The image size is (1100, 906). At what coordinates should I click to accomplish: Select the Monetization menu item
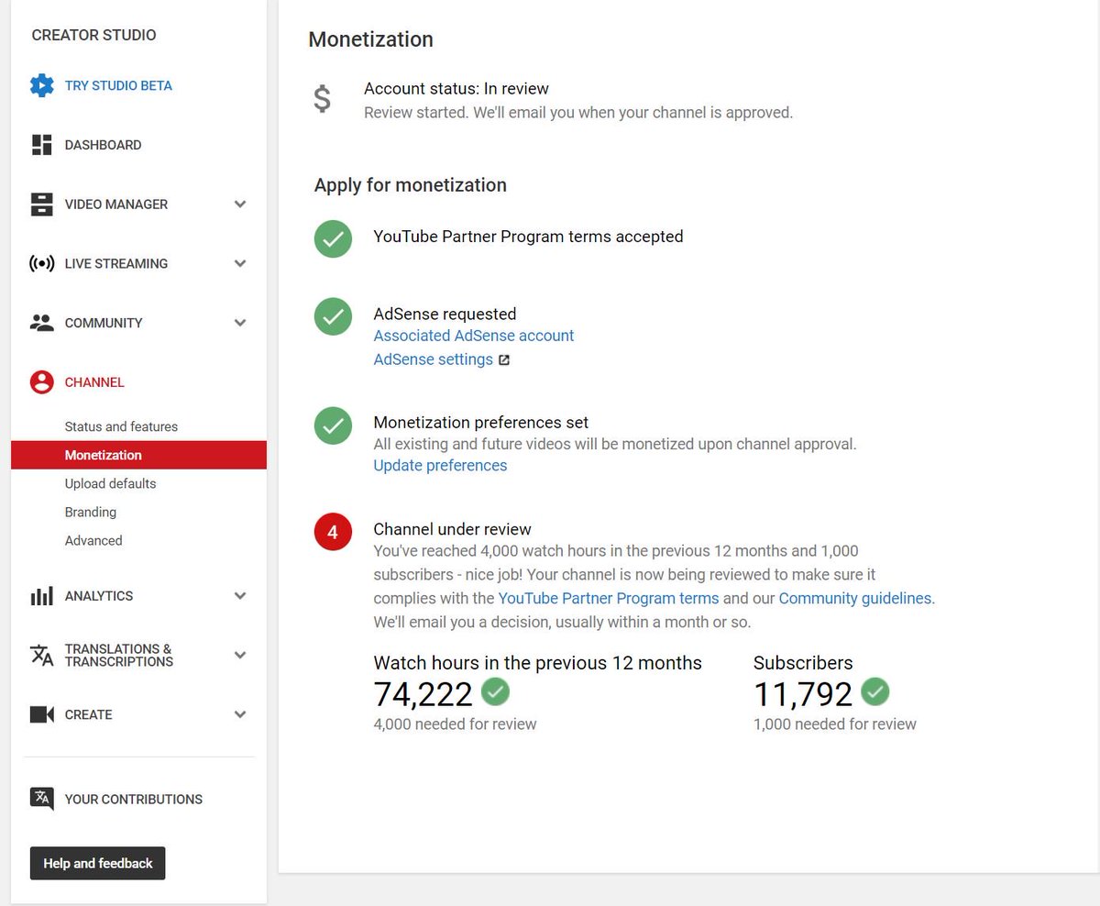point(138,455)
